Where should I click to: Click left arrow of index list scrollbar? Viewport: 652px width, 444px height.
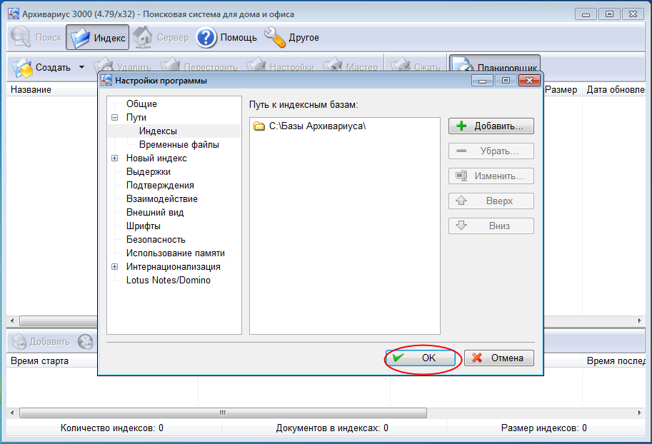tap(12, 321)
